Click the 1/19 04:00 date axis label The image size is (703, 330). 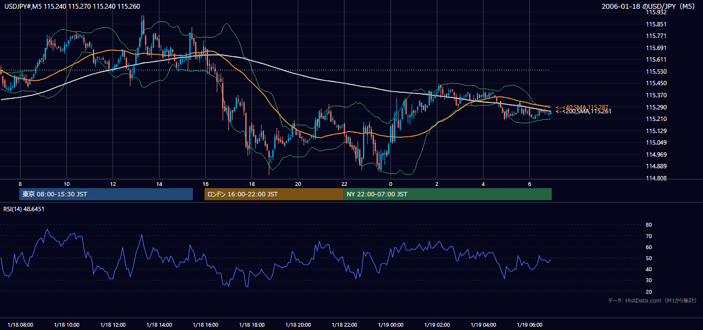pyautogui.click(x=484, y=325)
